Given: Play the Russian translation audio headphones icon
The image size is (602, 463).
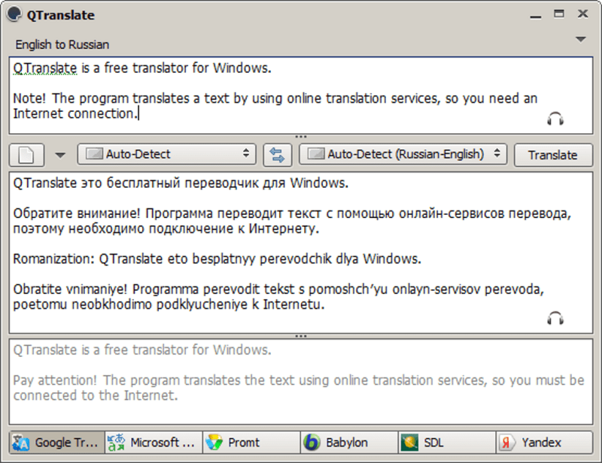Looking at the screenshot, I should click(x=555, y=318).
